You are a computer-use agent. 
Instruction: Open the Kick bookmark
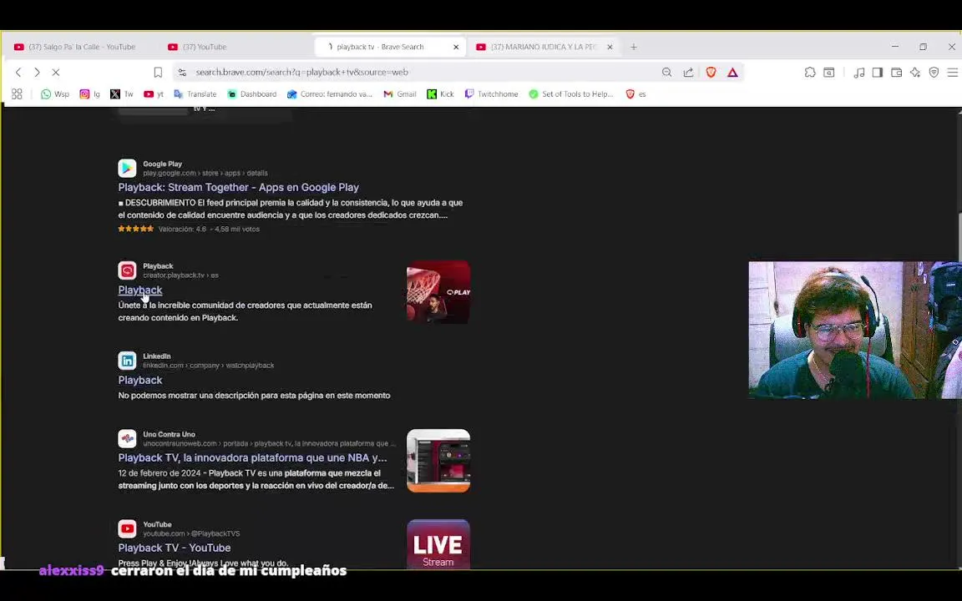[441, 93]
